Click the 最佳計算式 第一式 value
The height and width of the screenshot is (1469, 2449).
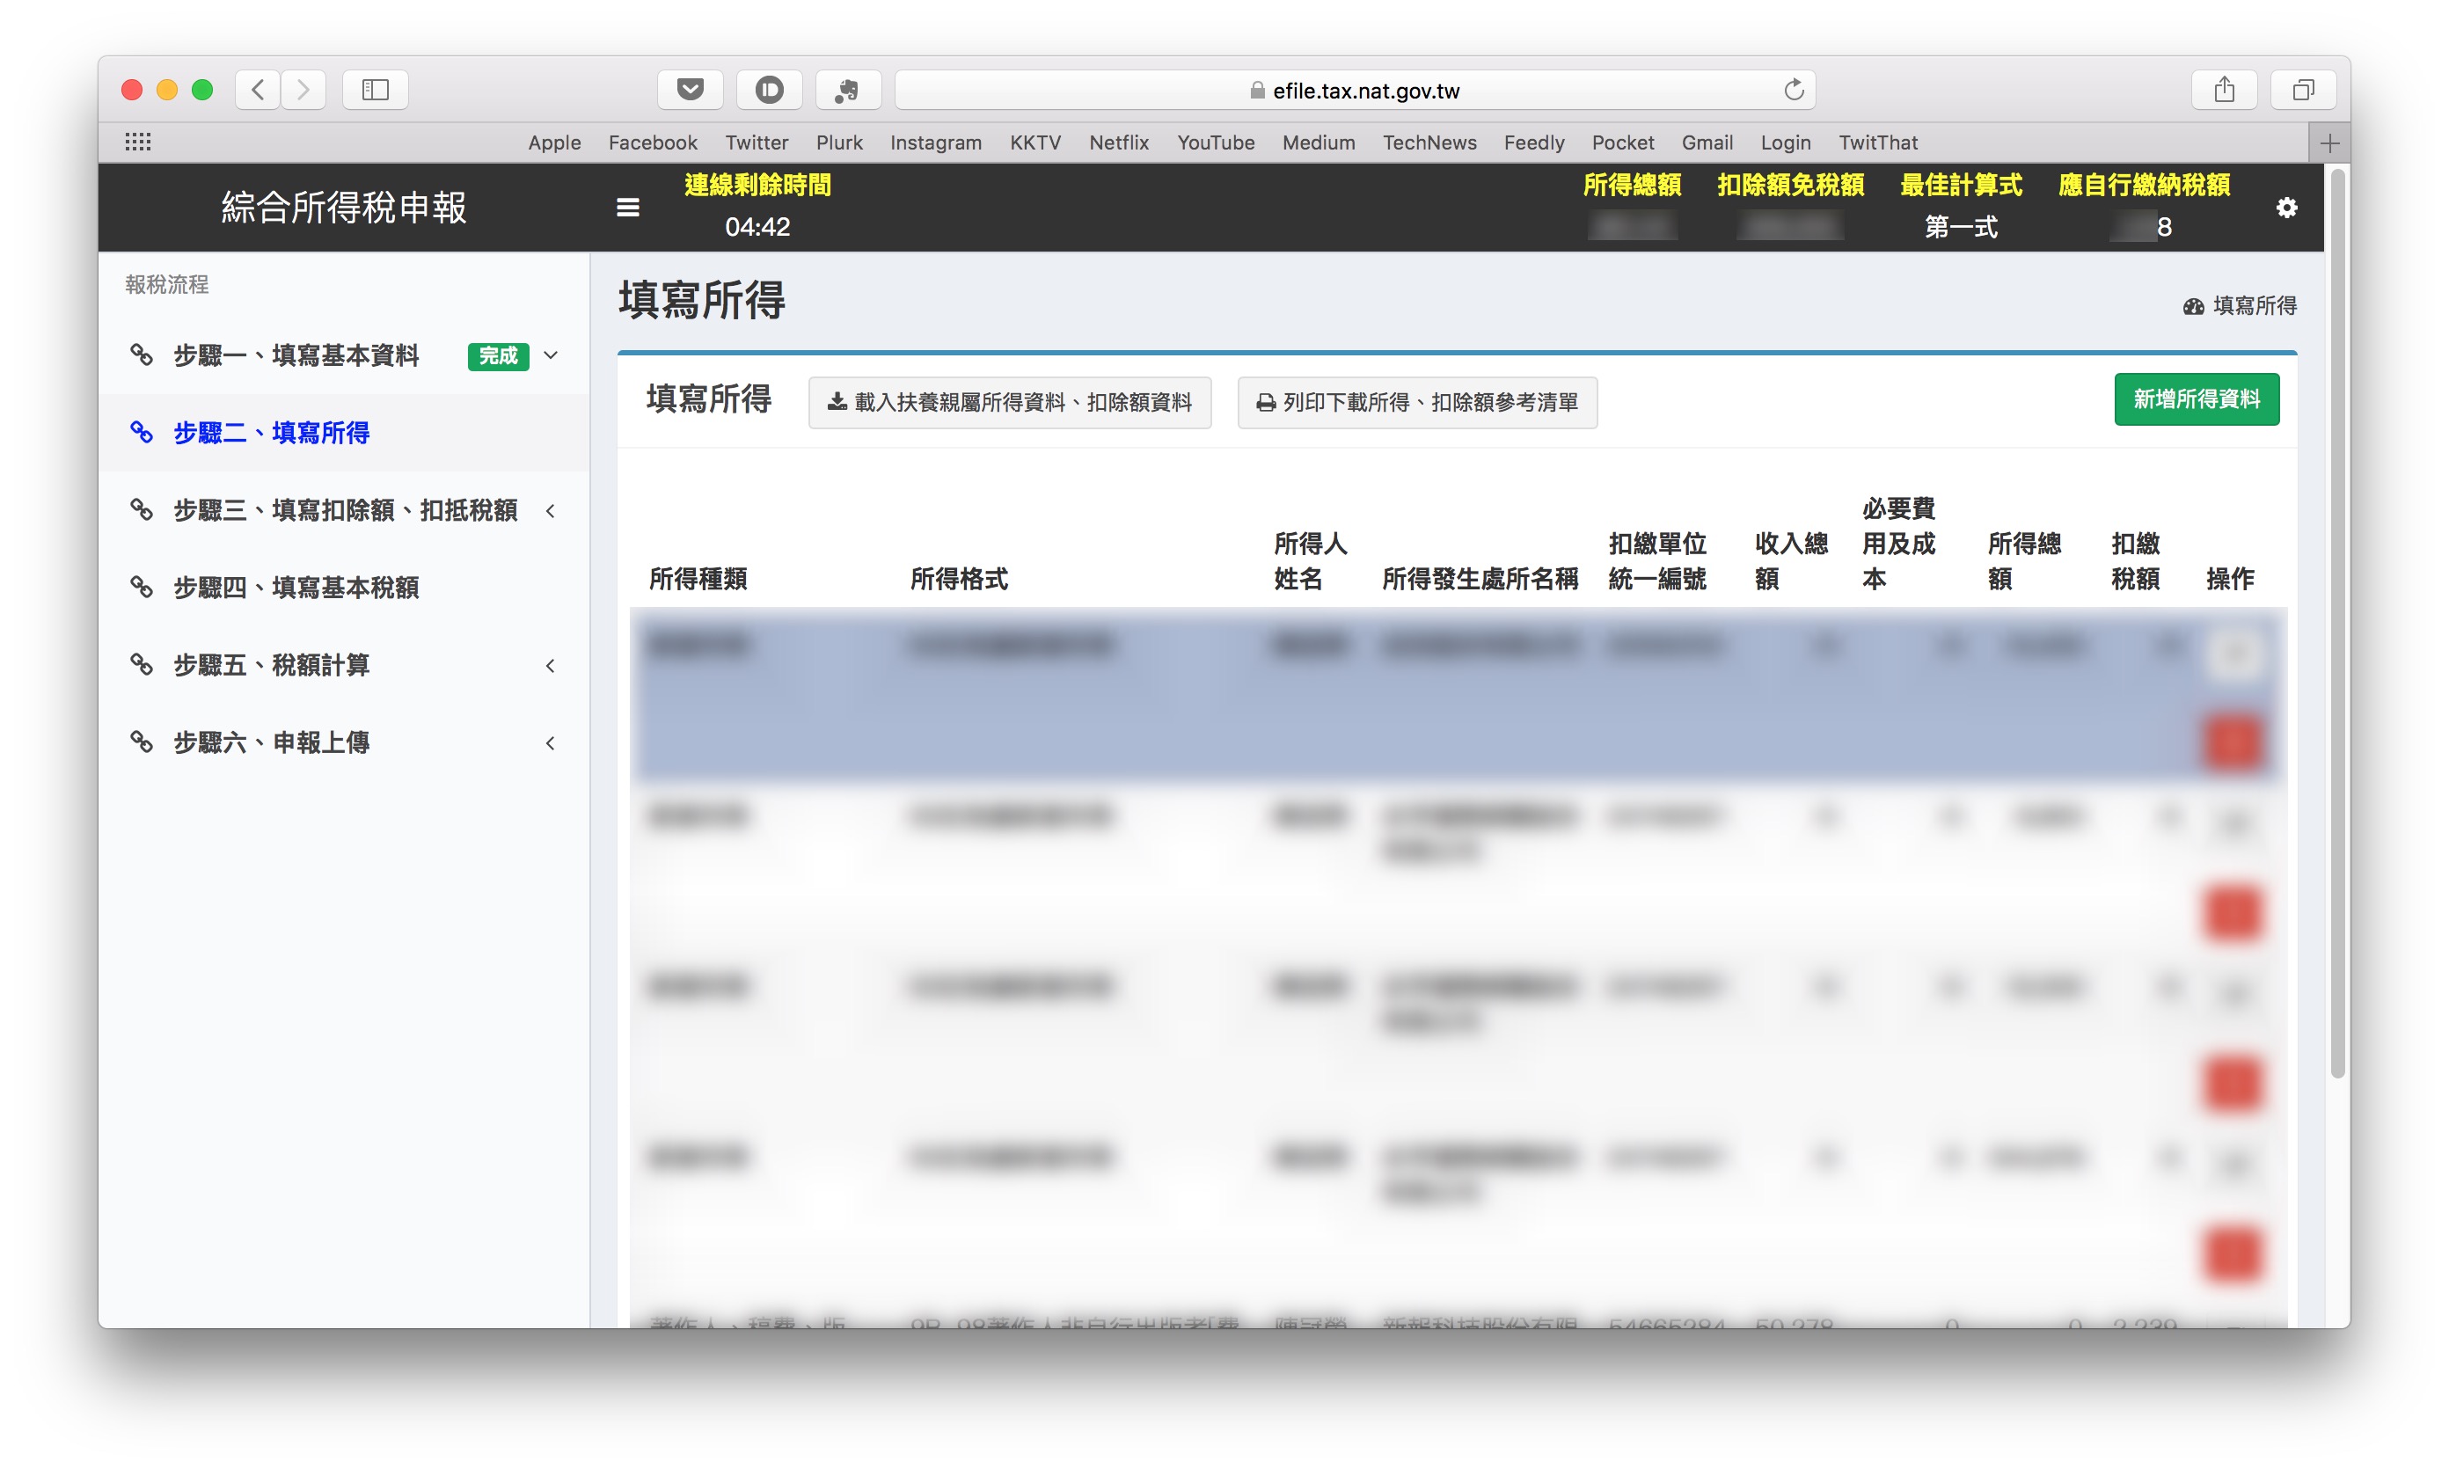pyautogui.click(x=1960, y=227)
